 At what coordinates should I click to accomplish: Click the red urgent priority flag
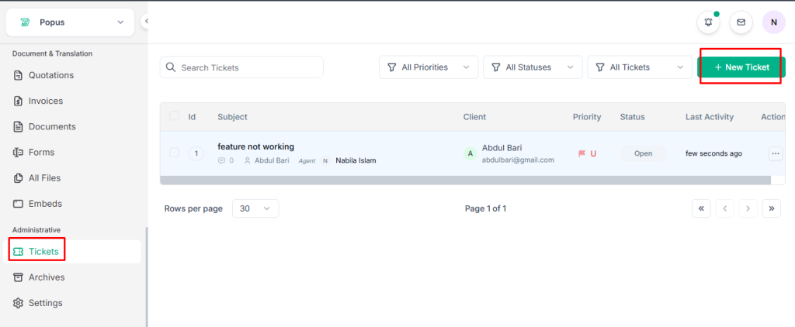581,153
